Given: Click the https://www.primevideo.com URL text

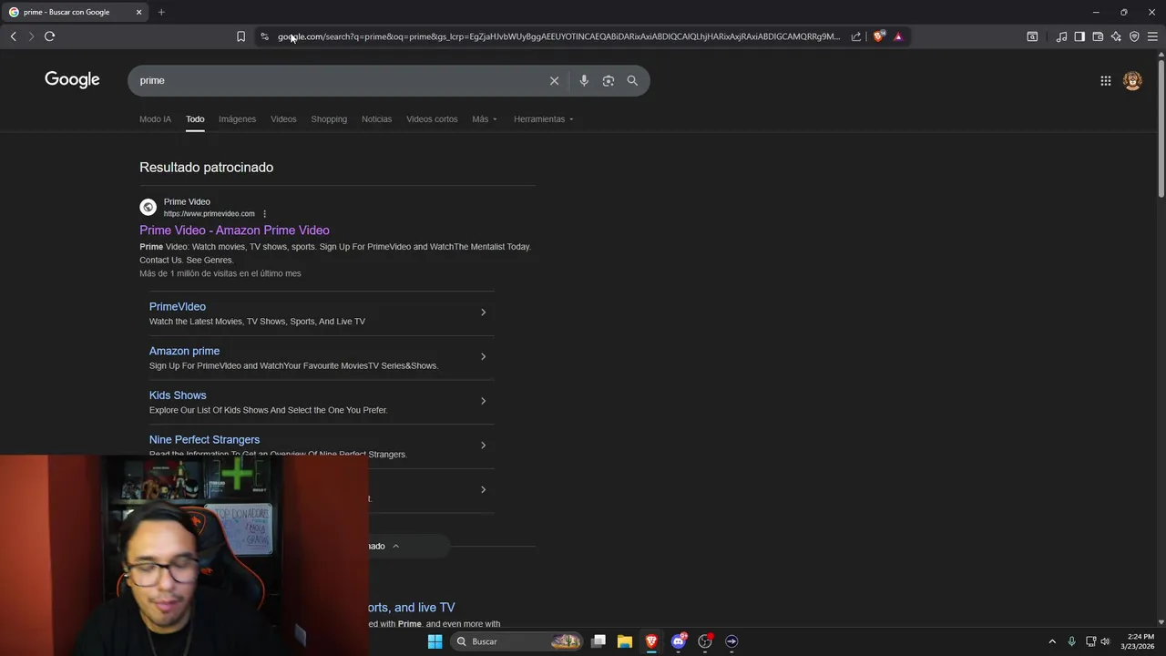Looking at the screenshot, I should pos(209,214).
